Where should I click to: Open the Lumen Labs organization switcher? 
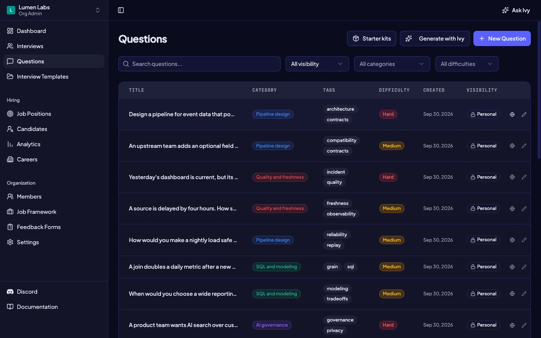coord(54,10)
